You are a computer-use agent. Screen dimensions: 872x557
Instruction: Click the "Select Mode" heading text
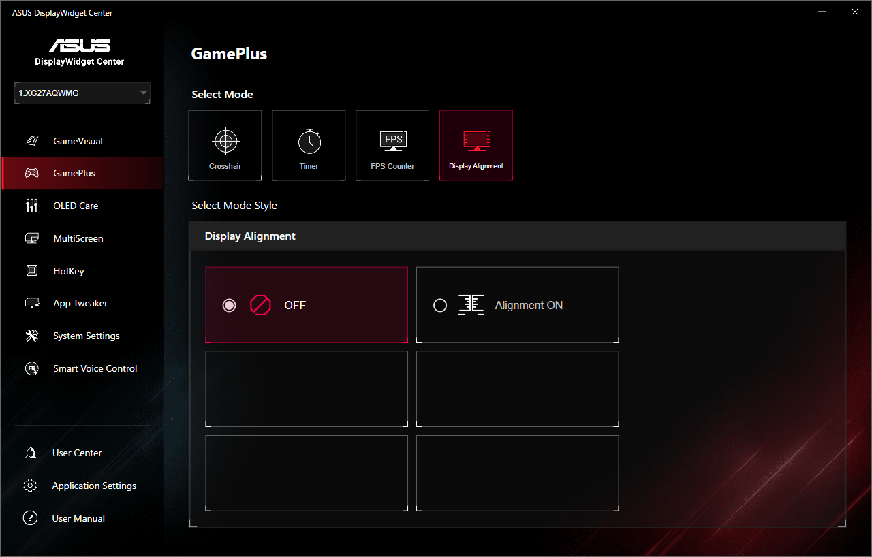(x=222, y=95)
